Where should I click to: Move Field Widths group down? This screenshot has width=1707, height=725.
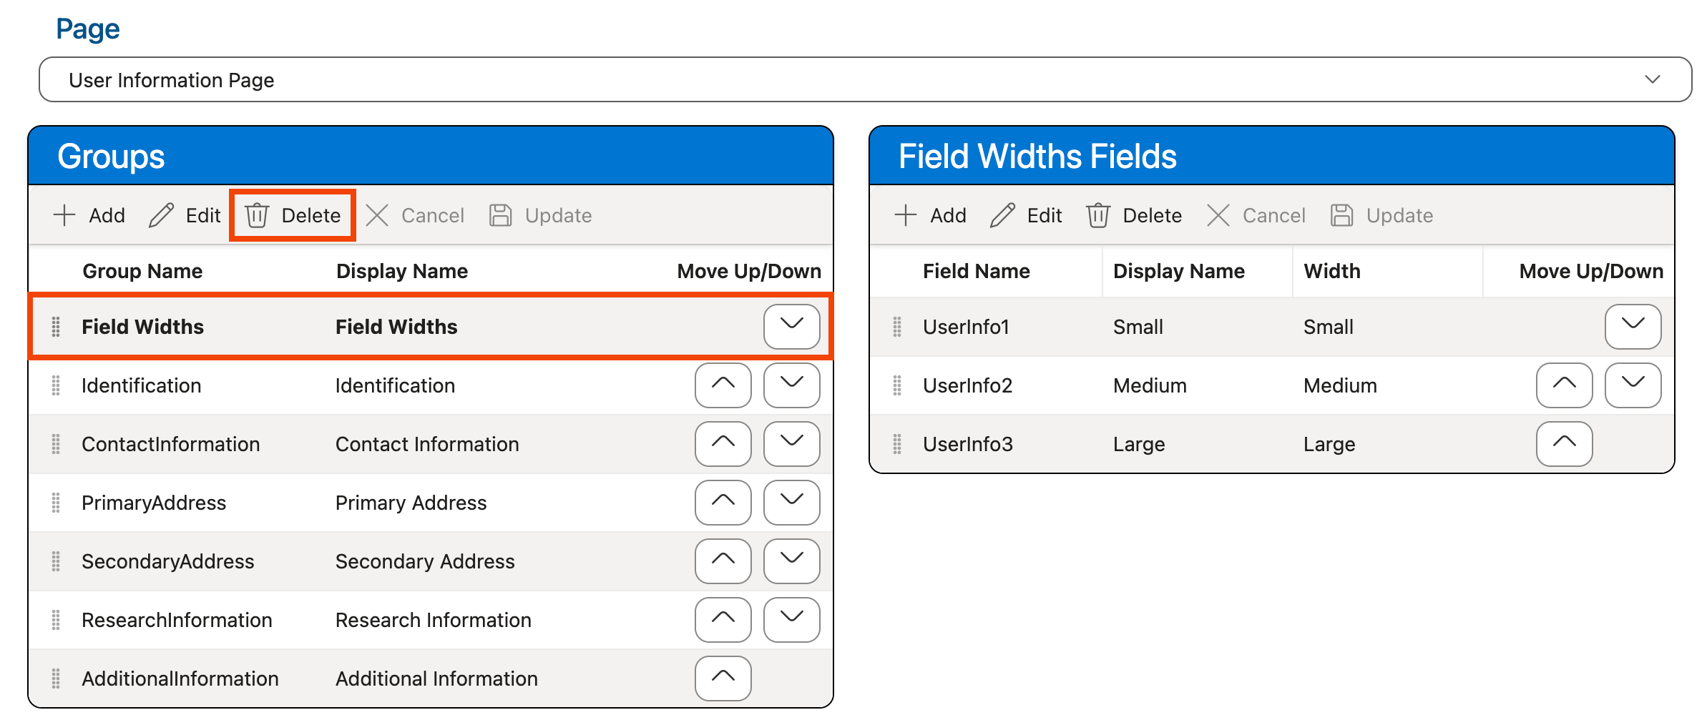[x=791, y=326]
